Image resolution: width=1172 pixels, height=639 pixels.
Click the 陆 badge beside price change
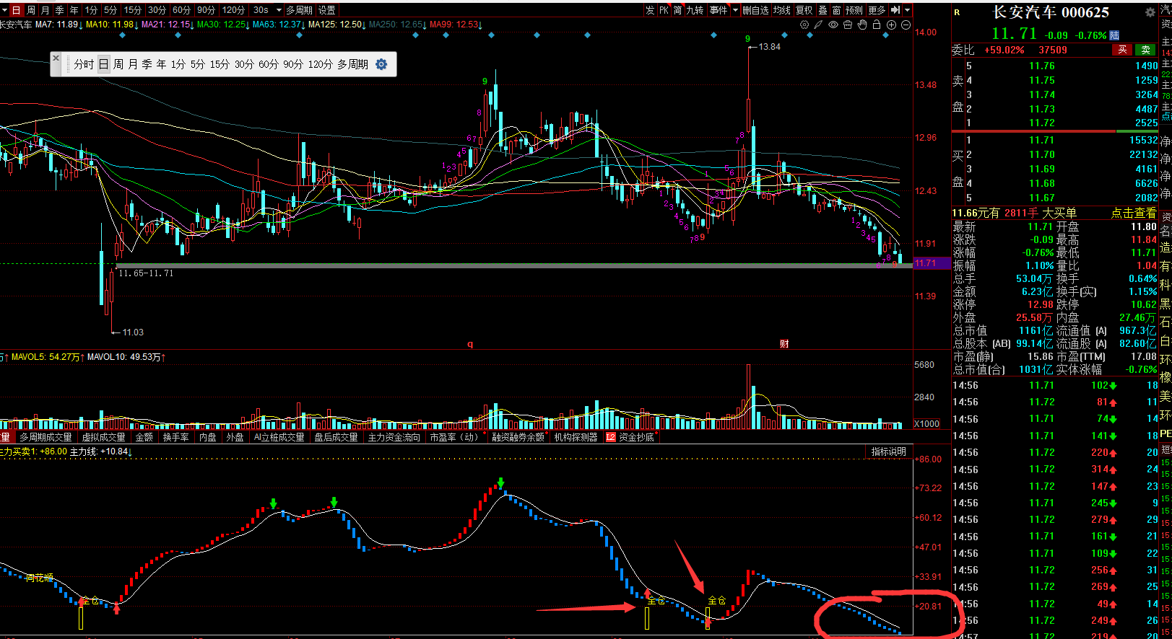pos(1114,35)
